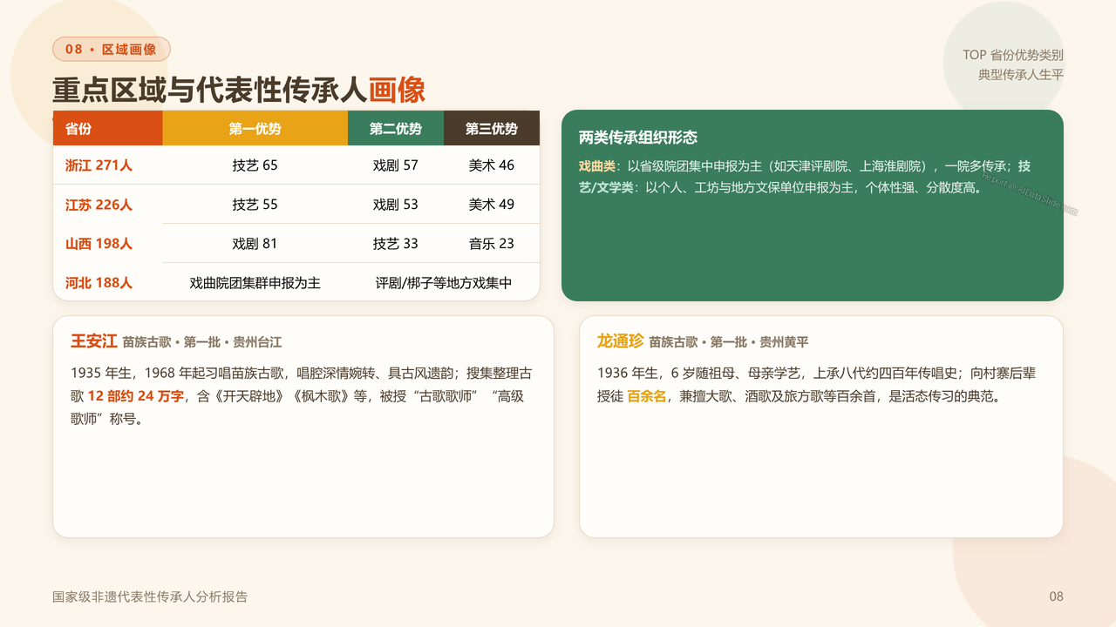Click the cell 技艺 55
Viewport: 1116px width, 627px height.
(x=255, y=204)
